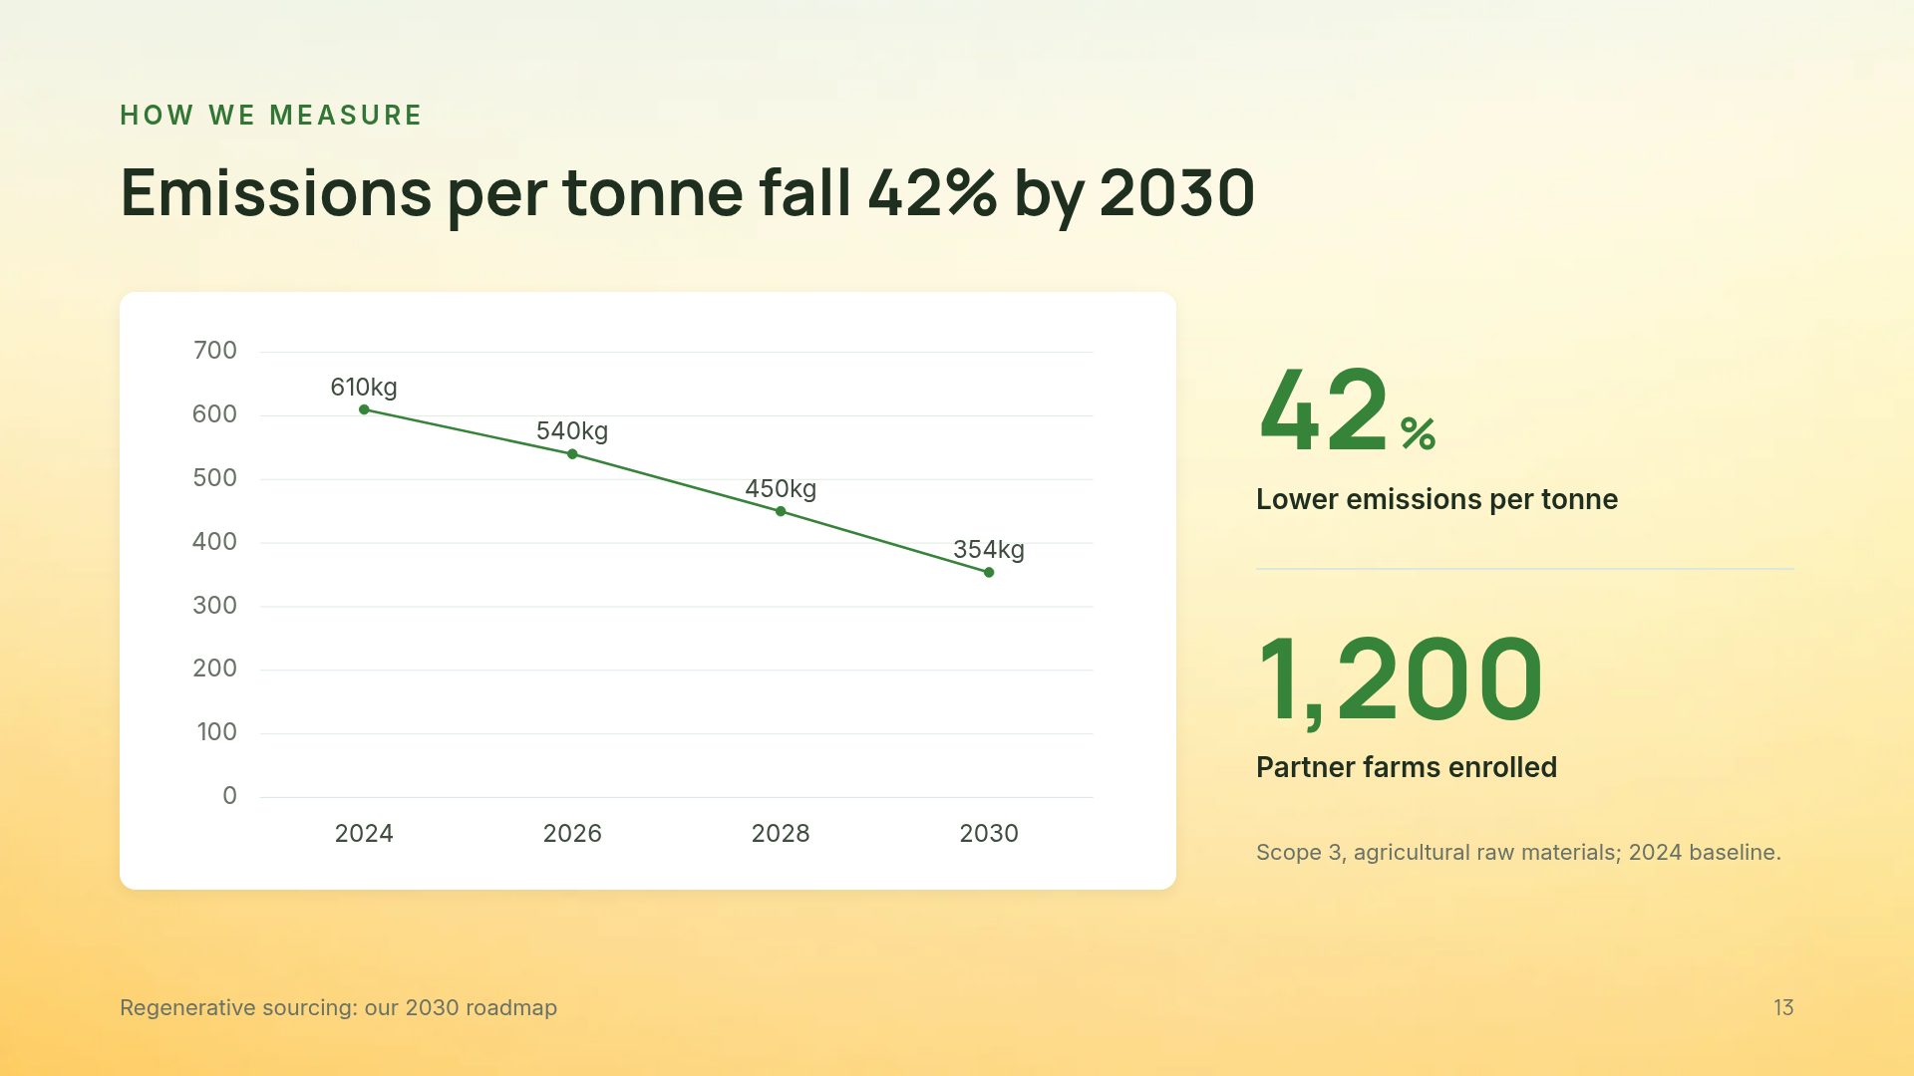Click the 2028 x-axis label
Viewport: 1914px width, 1076px height.
click(x=781, y=833)
